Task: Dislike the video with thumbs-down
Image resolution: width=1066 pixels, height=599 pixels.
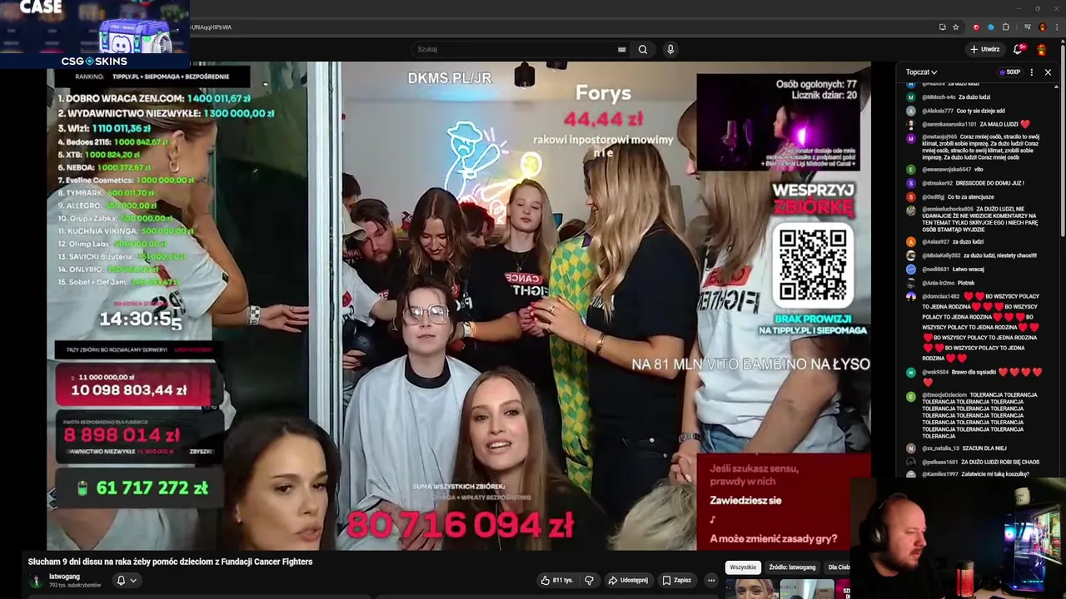Action: pos(589,580)
